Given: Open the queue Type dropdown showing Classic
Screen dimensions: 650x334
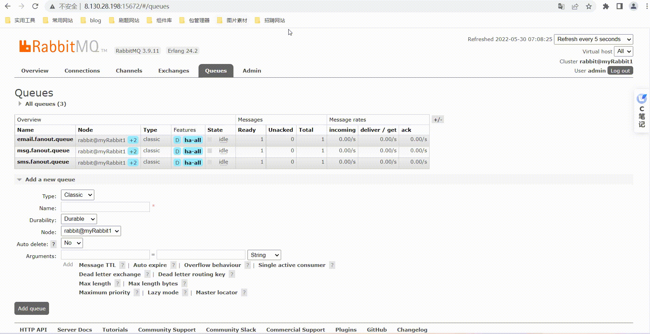Looking at the screenshot, I should point(77,195).
